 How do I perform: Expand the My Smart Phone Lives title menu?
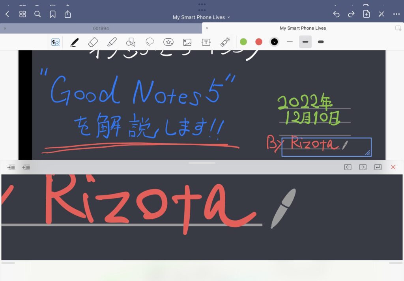pos(202,17)
